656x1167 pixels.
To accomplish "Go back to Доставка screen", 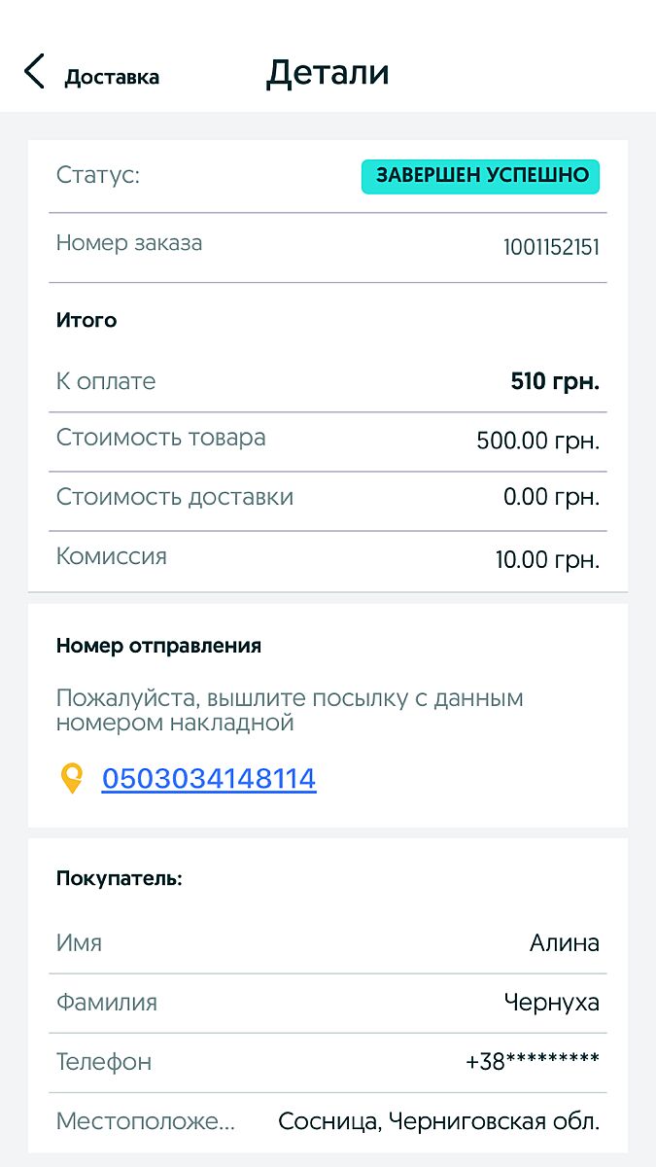I will (x=112, y=77).
